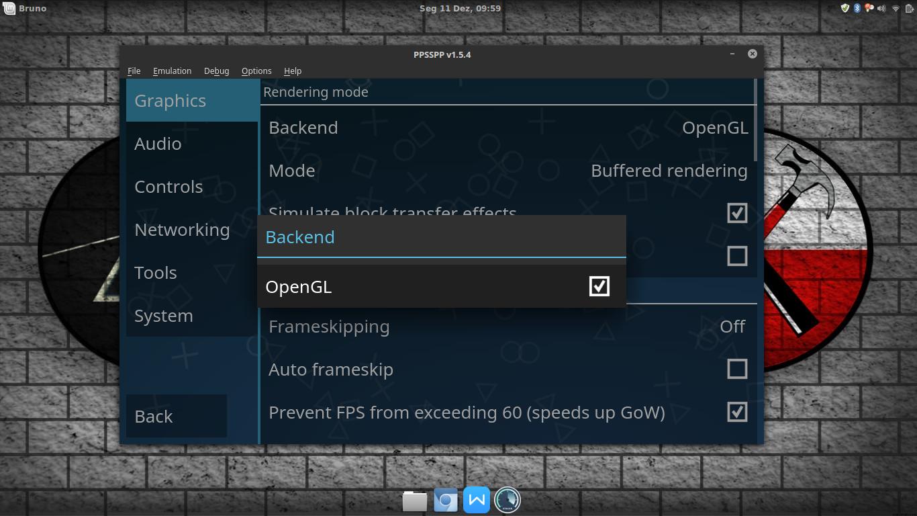Launch Chromium browser from the dock
The image size is (917, 516).
[445, 501]
